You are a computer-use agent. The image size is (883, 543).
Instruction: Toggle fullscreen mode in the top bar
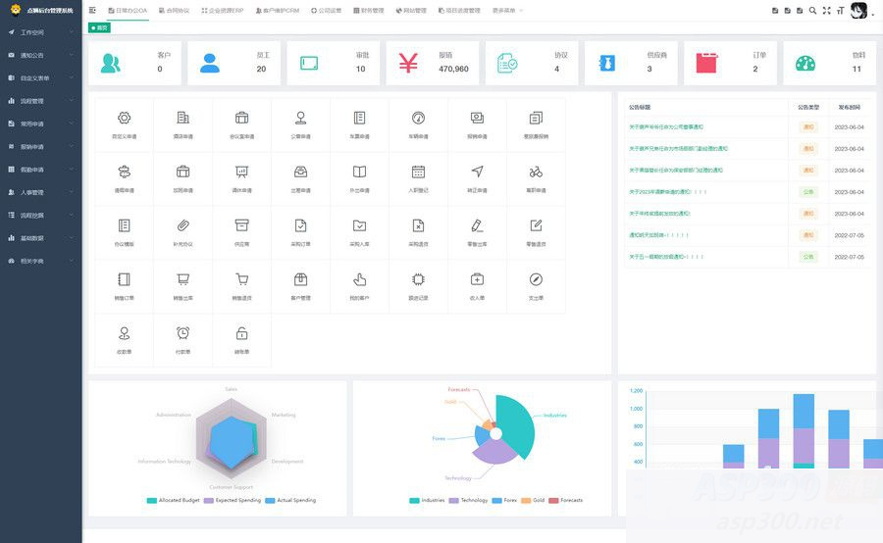[x=826, y=11]
